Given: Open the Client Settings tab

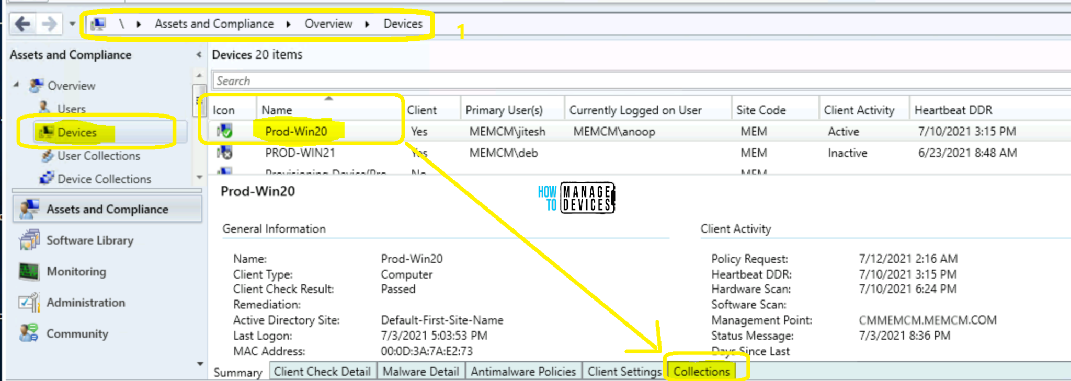Looking at the screenshot, I should click(624, 372).
